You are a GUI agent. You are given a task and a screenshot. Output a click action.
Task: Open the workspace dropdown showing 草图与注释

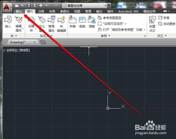click(x=85, y=5)
